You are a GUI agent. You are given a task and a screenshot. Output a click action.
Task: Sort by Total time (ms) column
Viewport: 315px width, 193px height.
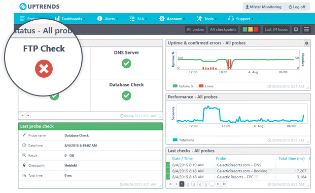point(292,159)
